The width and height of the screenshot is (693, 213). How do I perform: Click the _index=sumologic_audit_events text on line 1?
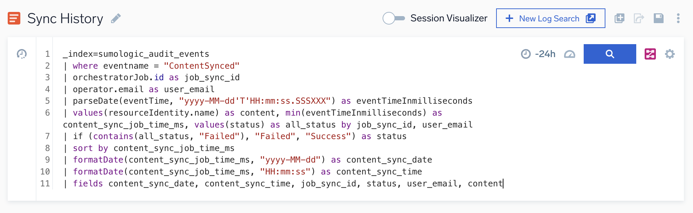136,54
